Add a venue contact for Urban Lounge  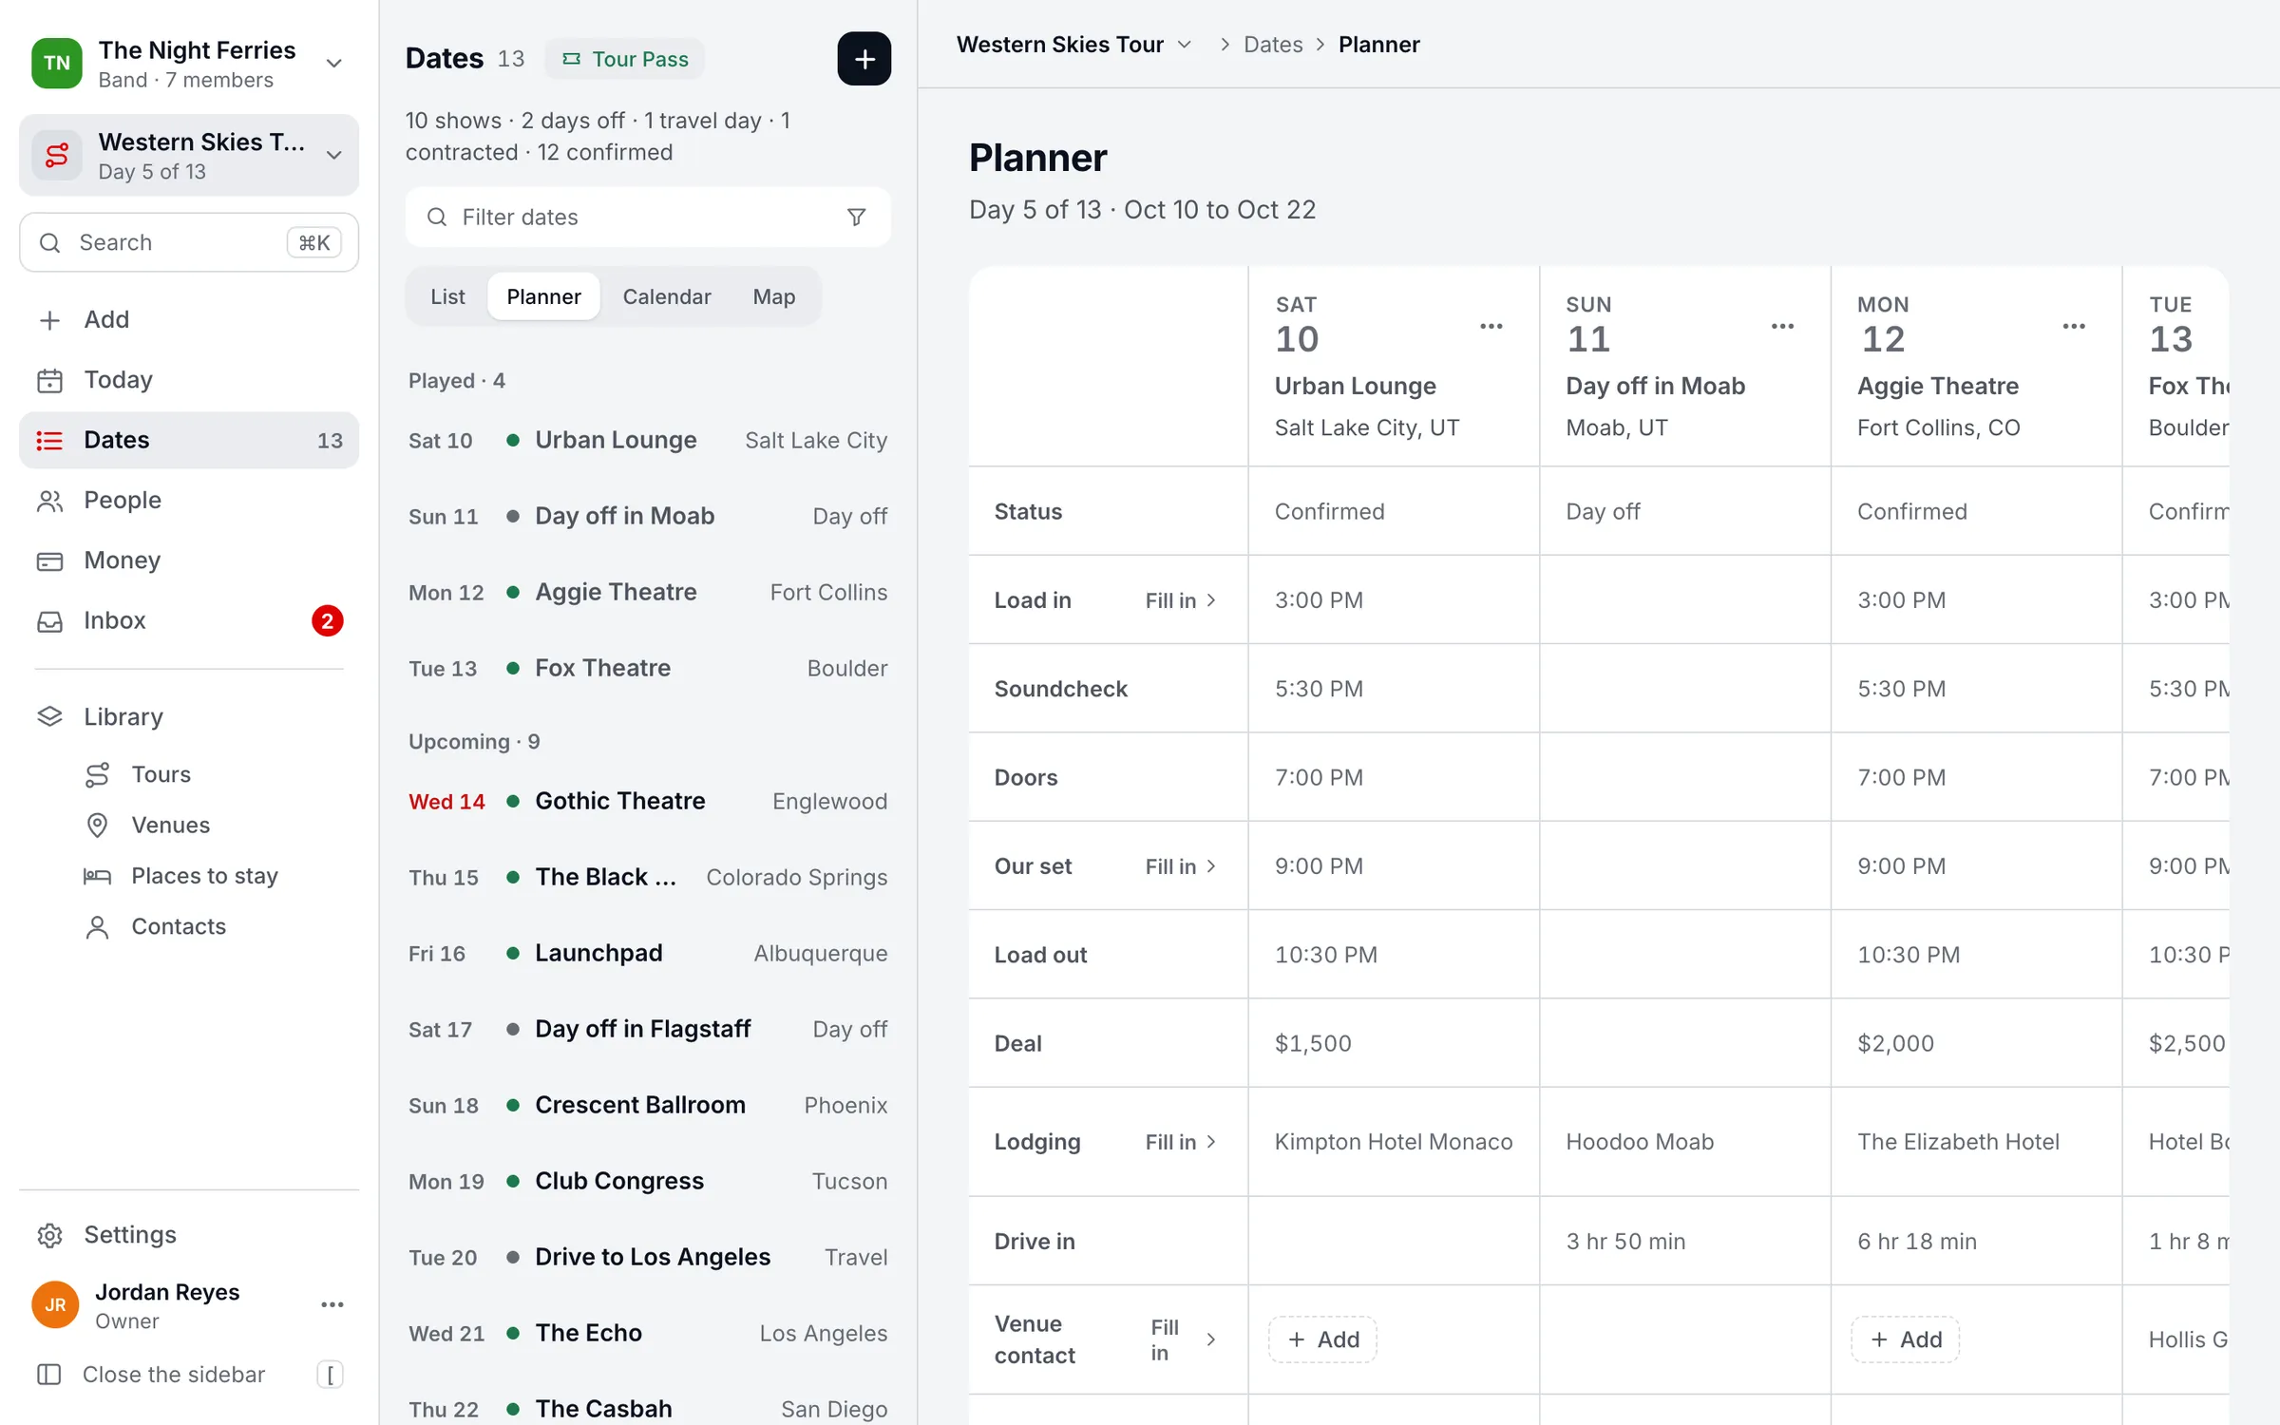(1322, 1339)
